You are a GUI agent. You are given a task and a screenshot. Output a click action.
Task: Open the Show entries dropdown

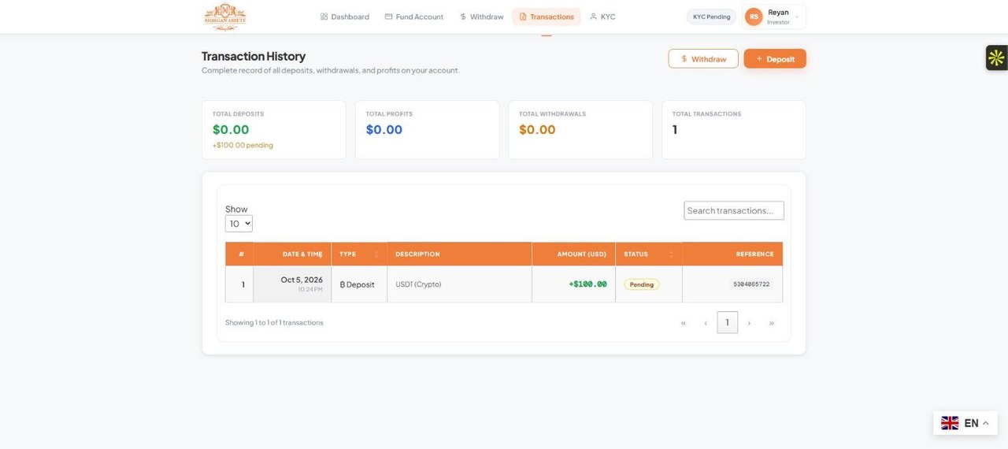[239, 224]
